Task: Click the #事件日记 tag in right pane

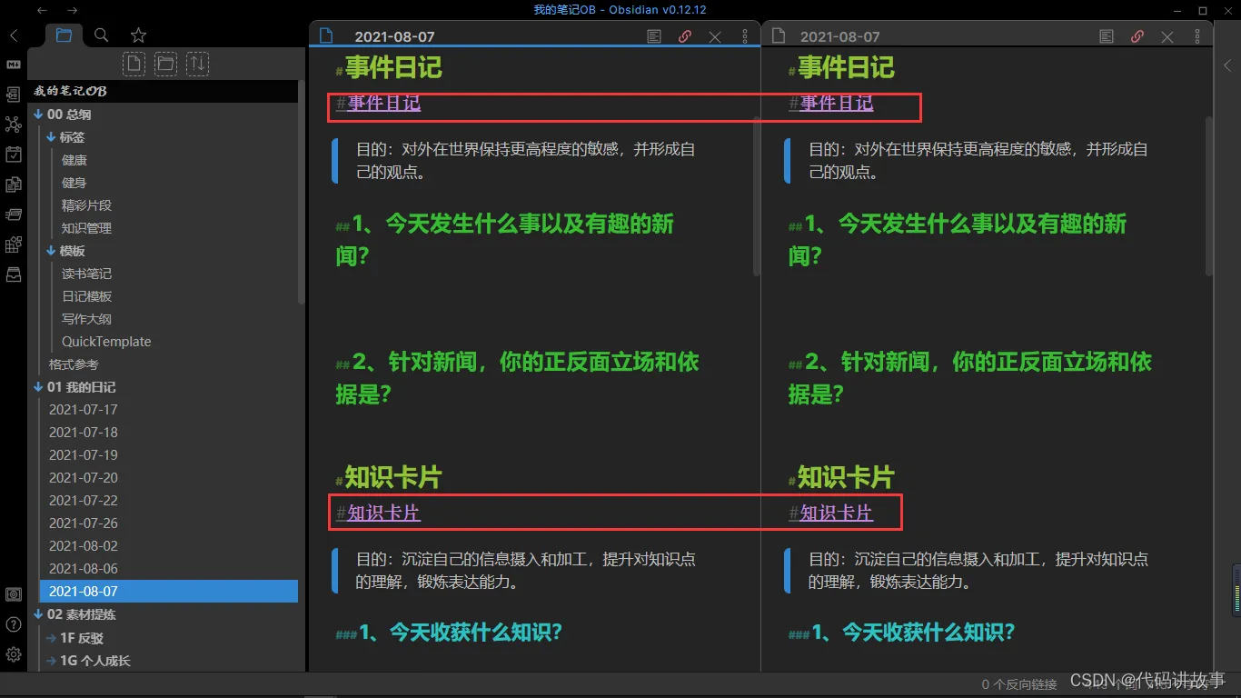Action: 831,103
